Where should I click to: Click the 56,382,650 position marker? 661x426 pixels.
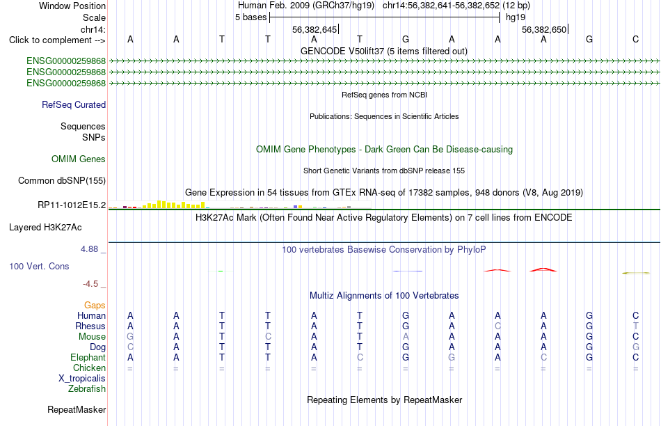click(x=545, y=29)
